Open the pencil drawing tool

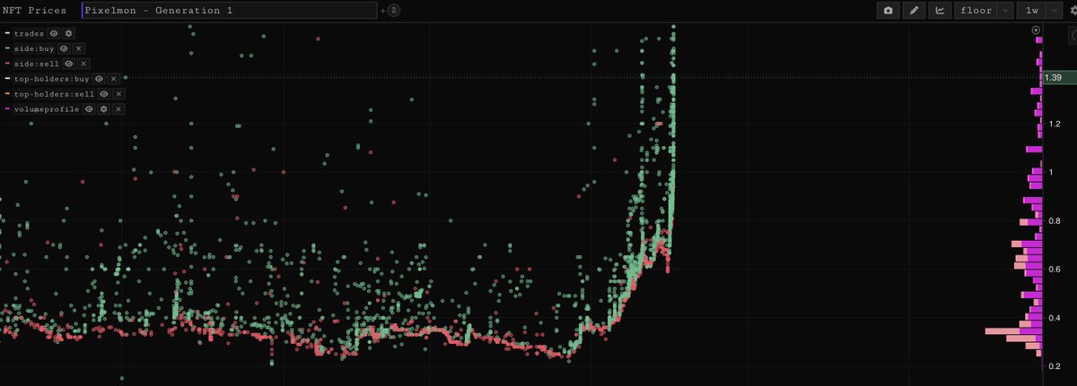(x=914, y=11)
